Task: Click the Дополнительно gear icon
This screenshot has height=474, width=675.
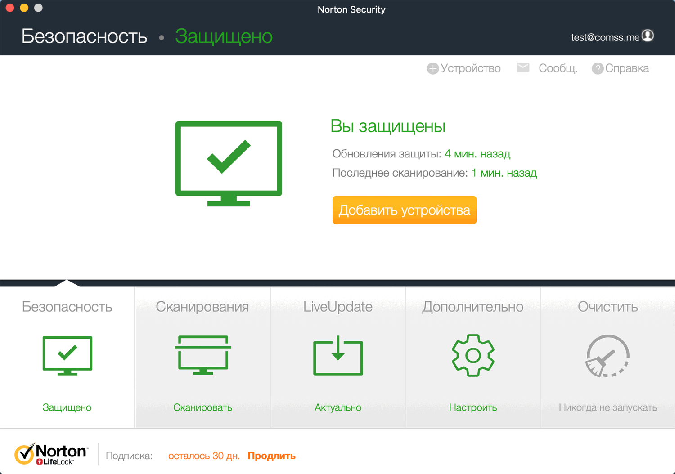Action: [x=473, y=355]
